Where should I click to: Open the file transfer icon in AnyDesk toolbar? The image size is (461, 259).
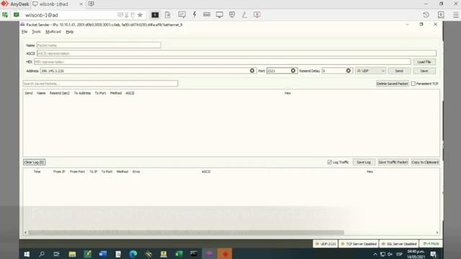[x=168, y=15]
